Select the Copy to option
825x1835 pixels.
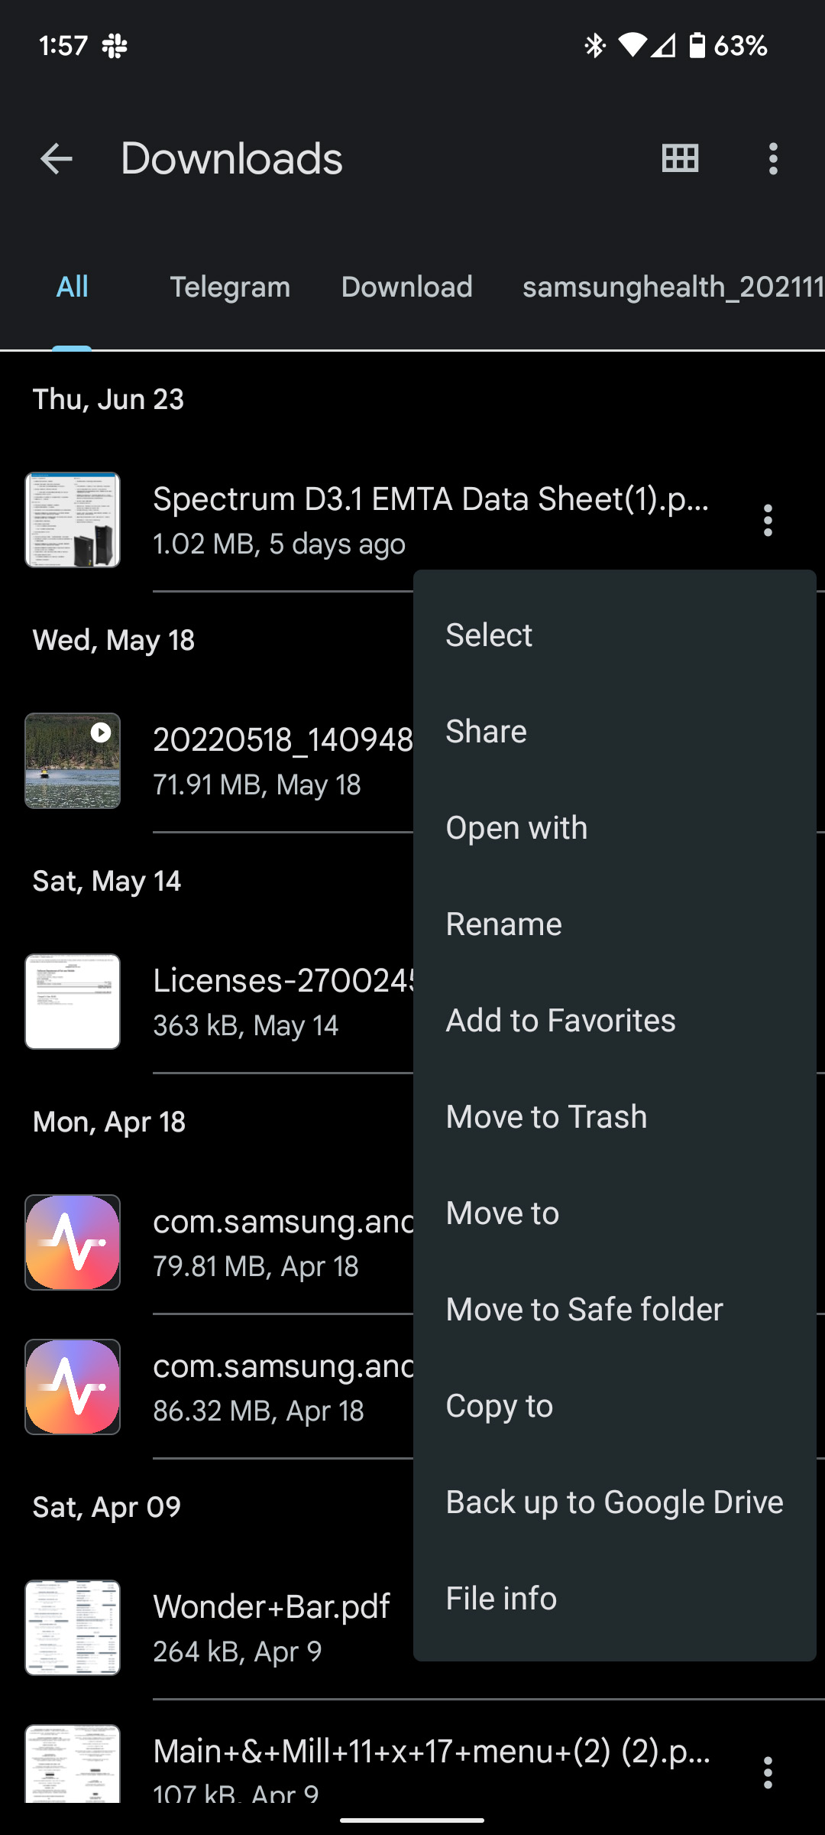point(500,1406)
